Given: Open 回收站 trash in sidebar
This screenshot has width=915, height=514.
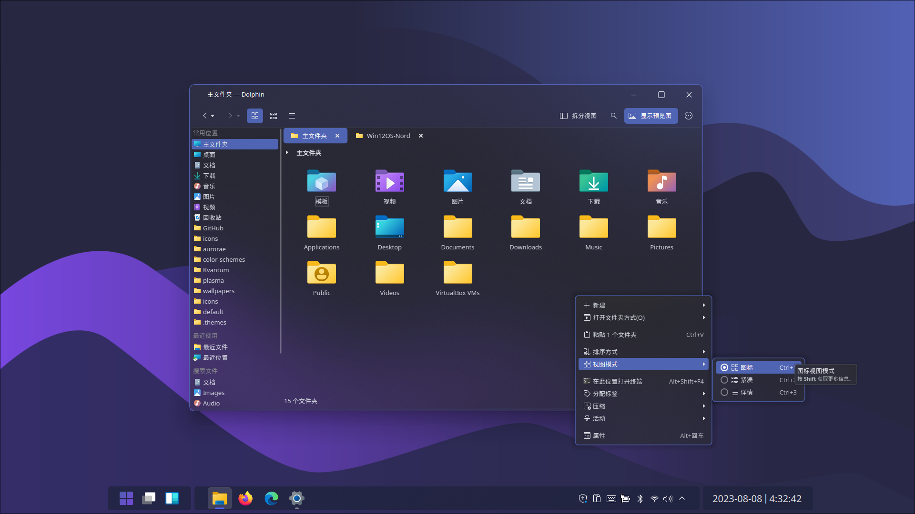Looking at the screenshot, I should click(234, 217).
